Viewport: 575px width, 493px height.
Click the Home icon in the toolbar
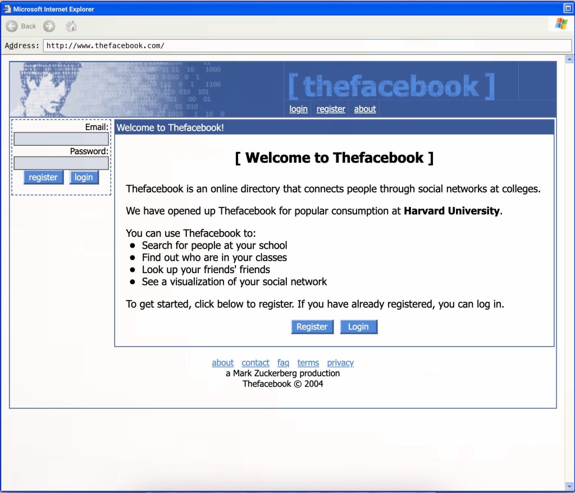[71, 26]
